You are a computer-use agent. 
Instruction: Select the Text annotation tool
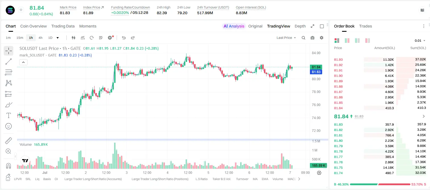(x=9, y=115)
